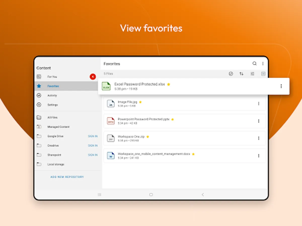Viewport: 302px width, 226px height.
Task: Click the Favorites page title
Action: [x=112, y=64]
